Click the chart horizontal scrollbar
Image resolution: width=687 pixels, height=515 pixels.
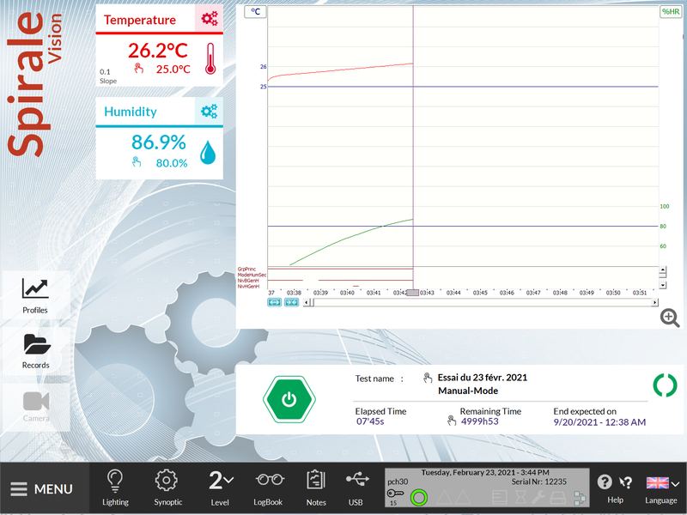pyautogui.click(x=481, y=303)
